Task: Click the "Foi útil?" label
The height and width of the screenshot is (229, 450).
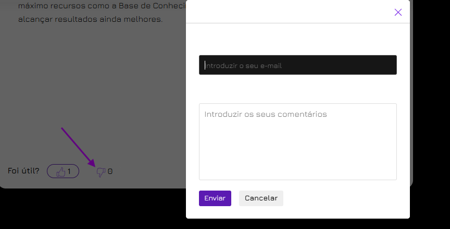Action: click(23, 171)
